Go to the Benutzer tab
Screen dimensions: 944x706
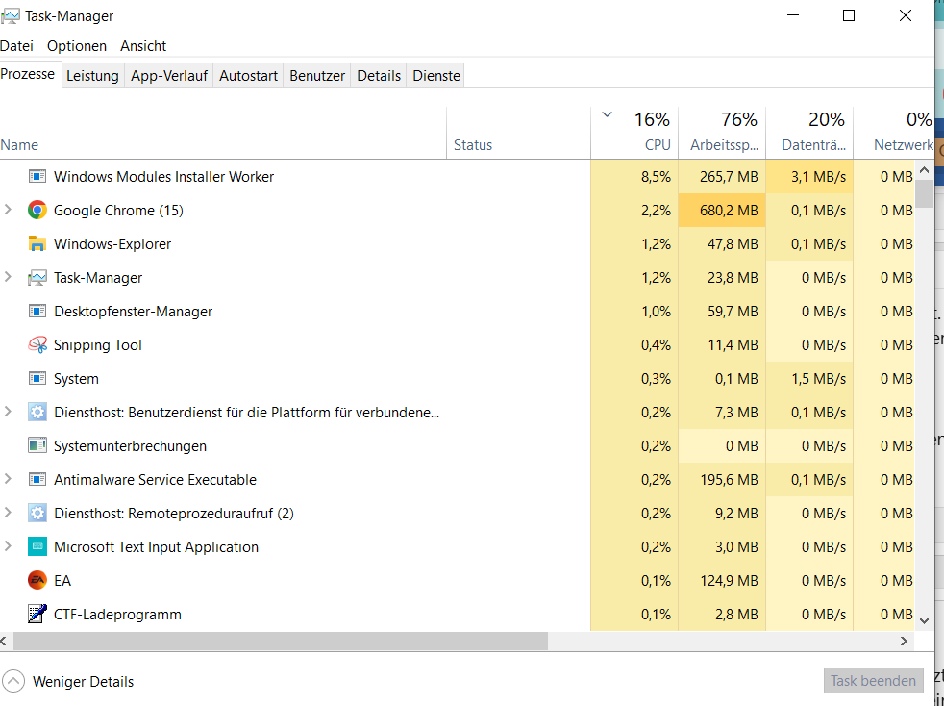coord(317,76)
